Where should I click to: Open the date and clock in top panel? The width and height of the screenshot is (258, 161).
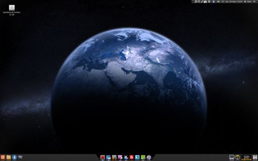234,1
